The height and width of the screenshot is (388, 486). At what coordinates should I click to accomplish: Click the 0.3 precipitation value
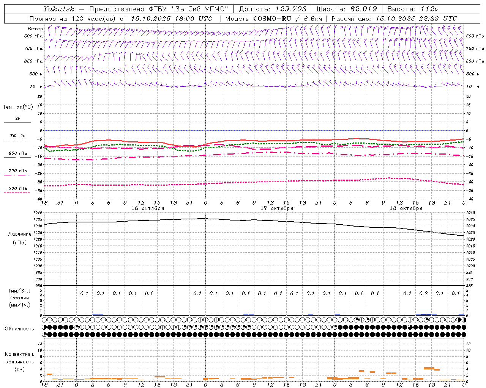tap(423, 293)
